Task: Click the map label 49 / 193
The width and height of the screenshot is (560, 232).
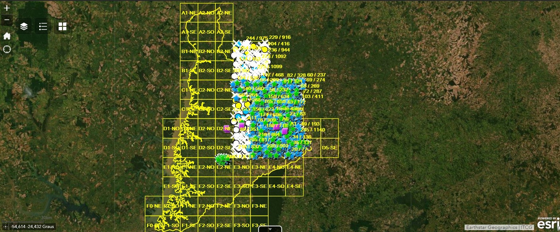Action: click(311, 124)
